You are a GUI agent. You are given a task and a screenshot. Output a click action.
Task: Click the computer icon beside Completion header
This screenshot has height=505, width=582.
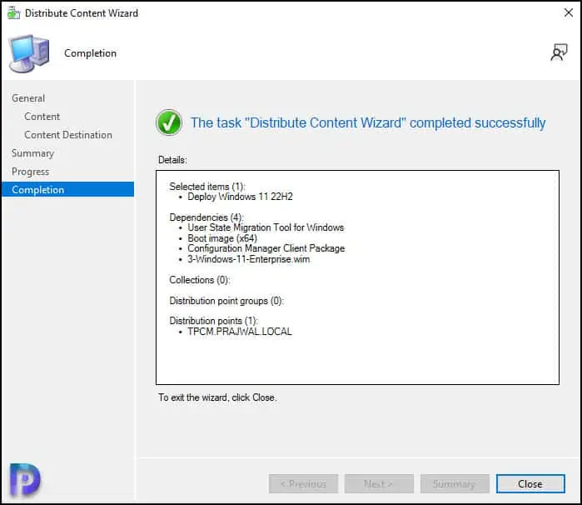(29, 53)
